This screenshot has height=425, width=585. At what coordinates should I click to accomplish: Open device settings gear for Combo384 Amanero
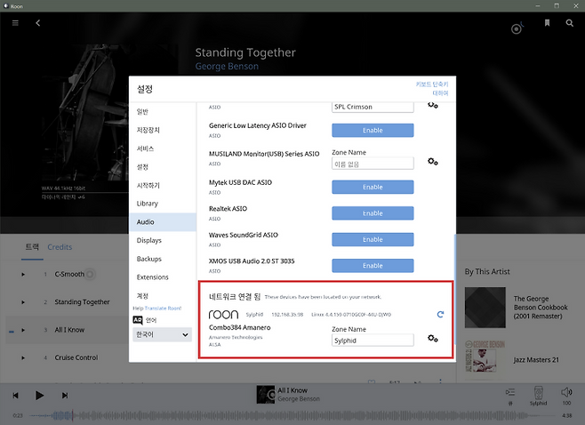pos(433,339)
